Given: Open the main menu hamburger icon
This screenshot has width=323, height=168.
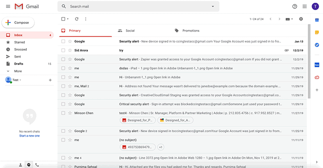Looking at the screenshot, I should point(8,6).
